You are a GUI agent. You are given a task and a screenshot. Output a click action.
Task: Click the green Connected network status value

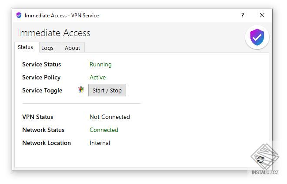click(103, 130)
